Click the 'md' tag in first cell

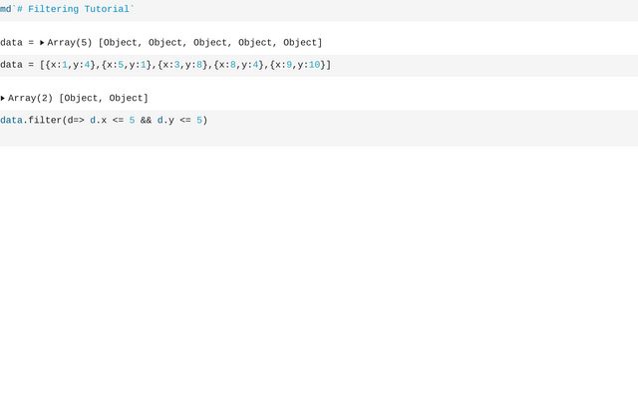(x=6, y=9)
